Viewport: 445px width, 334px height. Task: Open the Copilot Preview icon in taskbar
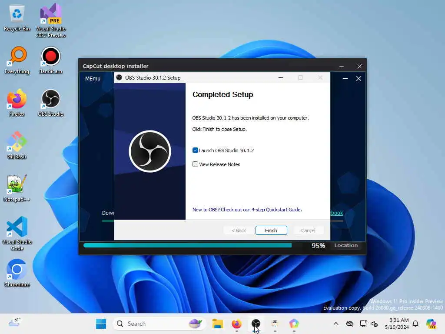pos(431,324)
